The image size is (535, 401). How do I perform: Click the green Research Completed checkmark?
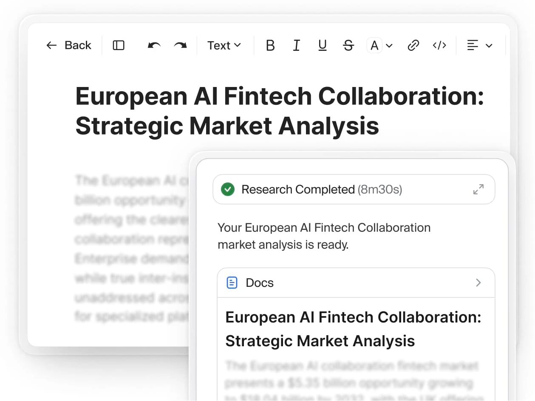228,189
